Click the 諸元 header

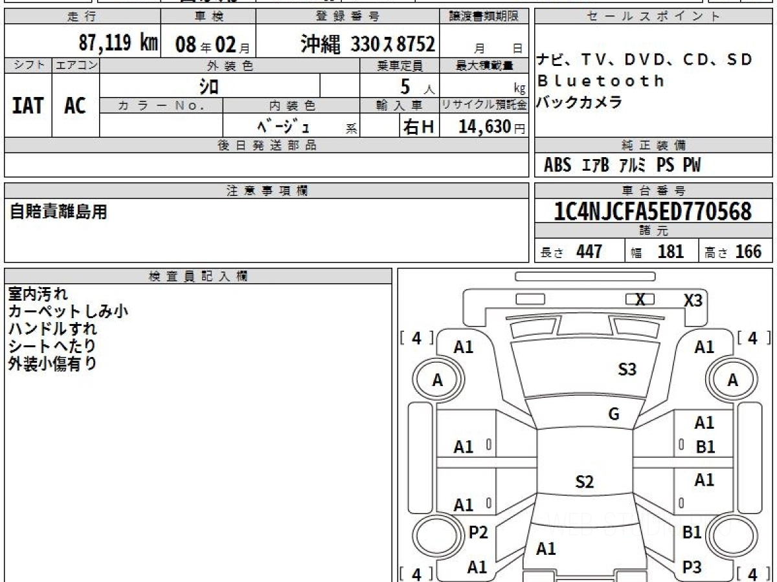[654, 231]
